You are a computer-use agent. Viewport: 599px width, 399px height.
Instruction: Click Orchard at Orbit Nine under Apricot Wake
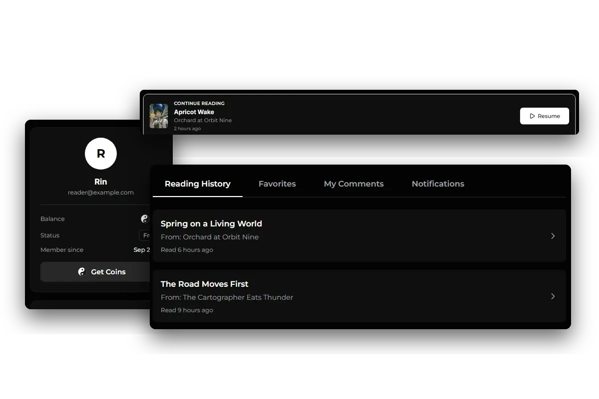point(203,120)
